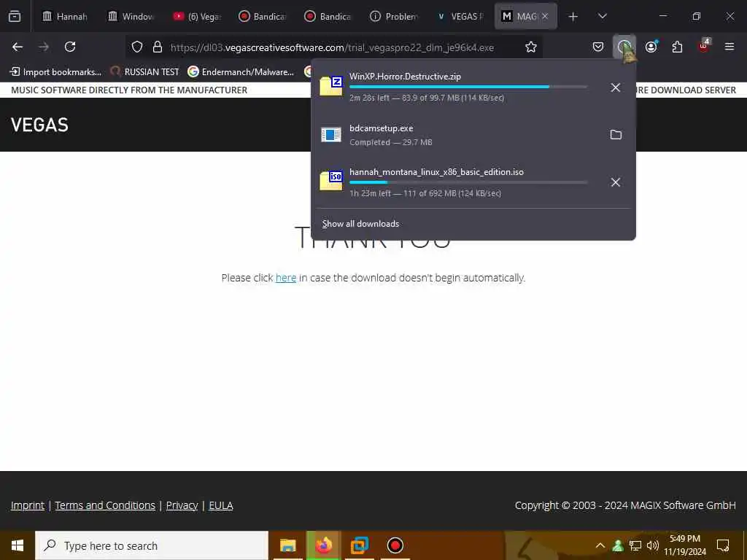
Task: Show site security padlock information
Action: click(158, 47)
